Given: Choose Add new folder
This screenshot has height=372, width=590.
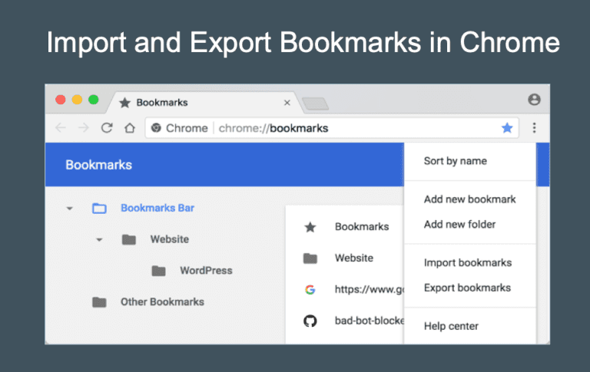Looking at the screenshot, I should [459, 224].
